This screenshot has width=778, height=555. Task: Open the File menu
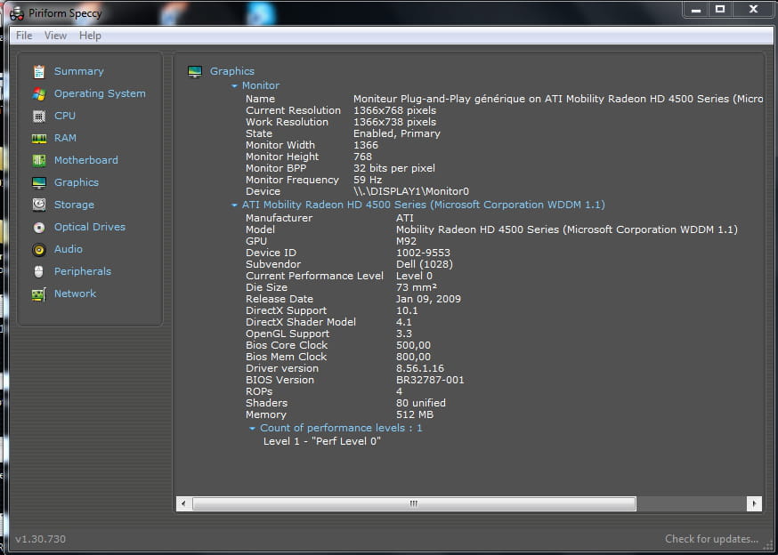click(x=24, y=36)
